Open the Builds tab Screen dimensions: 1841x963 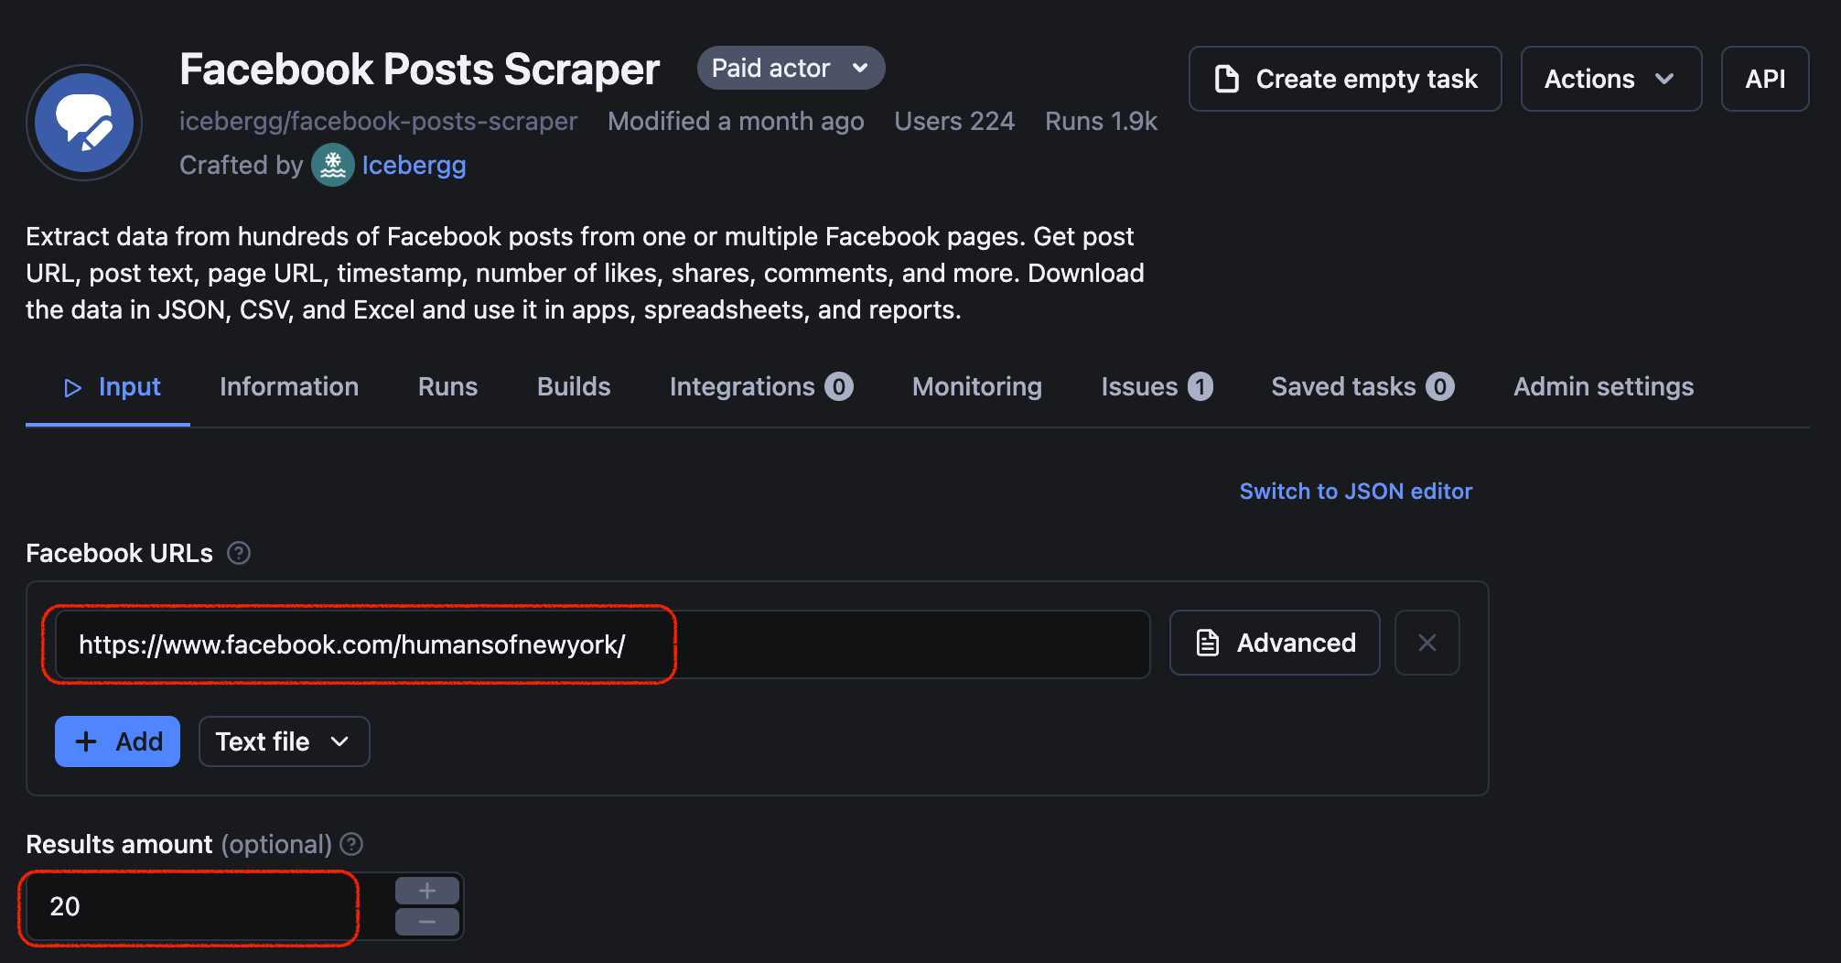574,386
